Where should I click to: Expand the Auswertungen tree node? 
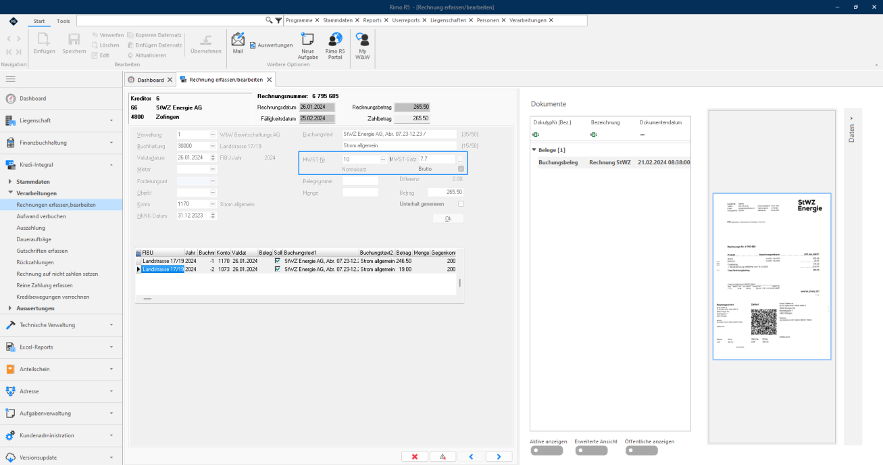point(9,308)
